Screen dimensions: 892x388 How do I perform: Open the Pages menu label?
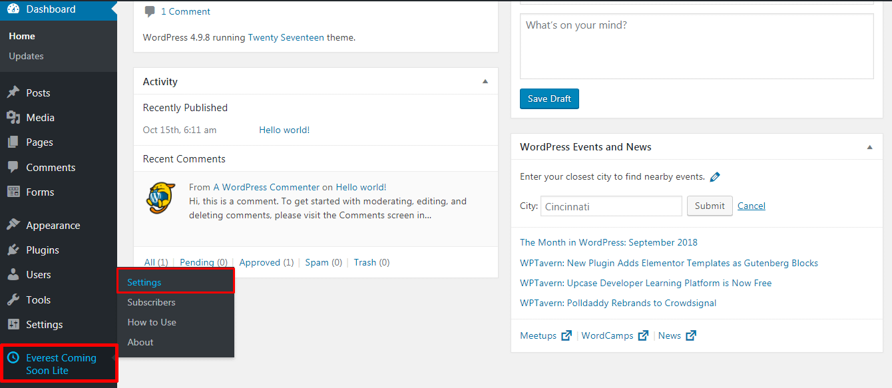pos(39,142)
